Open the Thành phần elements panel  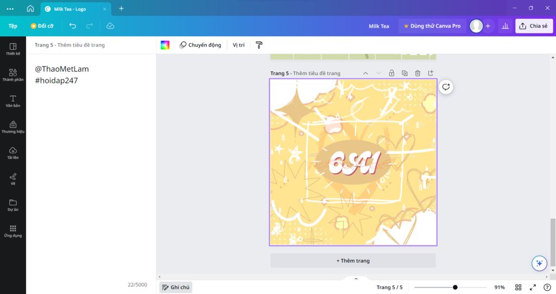tap(13, 75)
